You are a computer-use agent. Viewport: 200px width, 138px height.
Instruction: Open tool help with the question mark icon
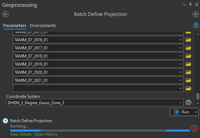pyautogui.click(x=196, y=25)
